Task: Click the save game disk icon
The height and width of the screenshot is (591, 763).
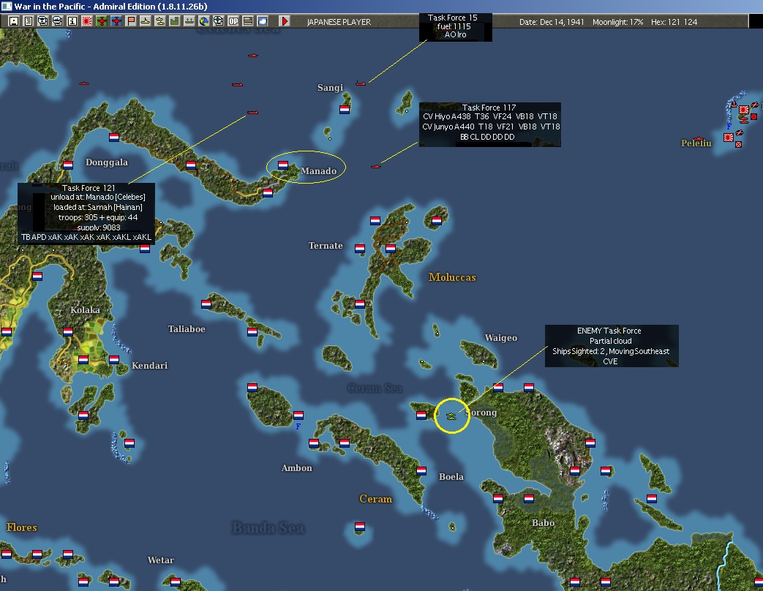Action: tap(14, 21)
